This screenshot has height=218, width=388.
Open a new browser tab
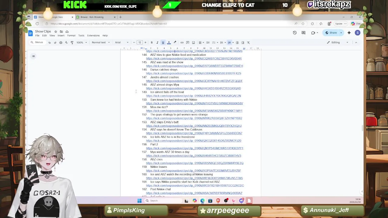(x=120, y=17)
